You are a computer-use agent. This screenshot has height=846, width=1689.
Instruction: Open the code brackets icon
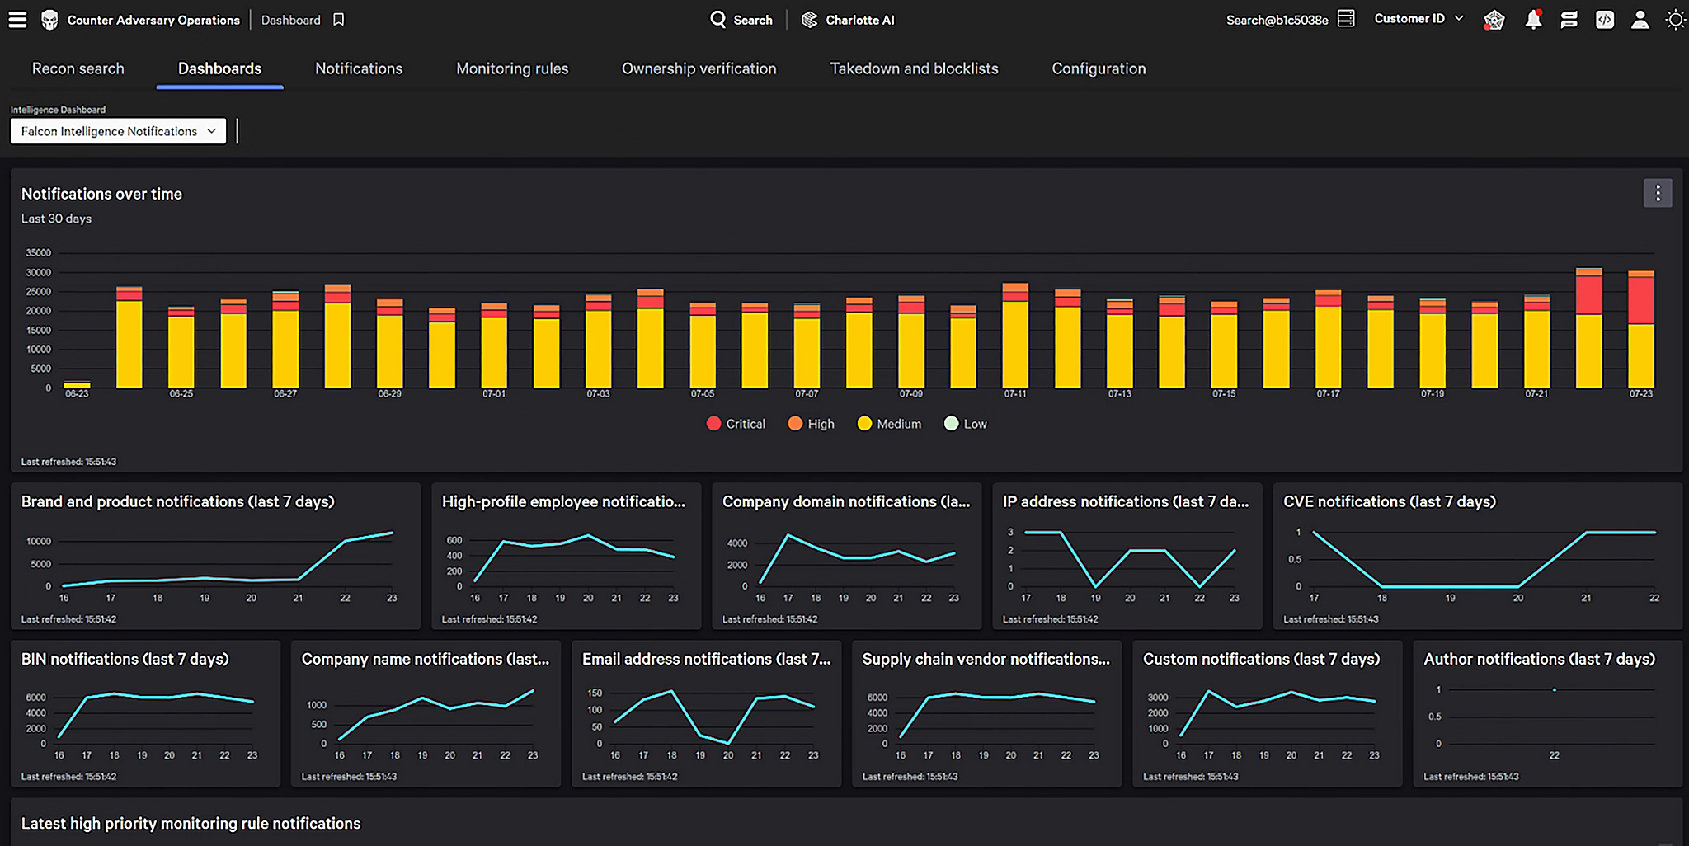click(1605, 20)
